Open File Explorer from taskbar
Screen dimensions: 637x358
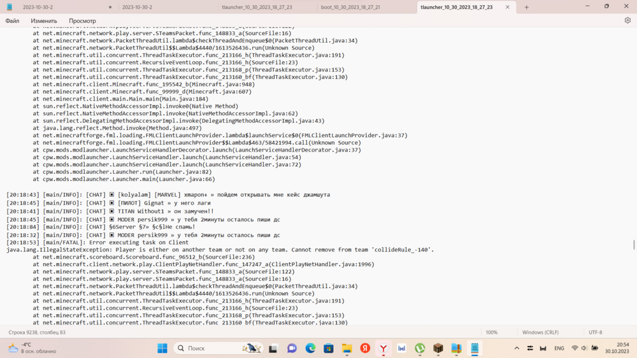pos(347,348)
